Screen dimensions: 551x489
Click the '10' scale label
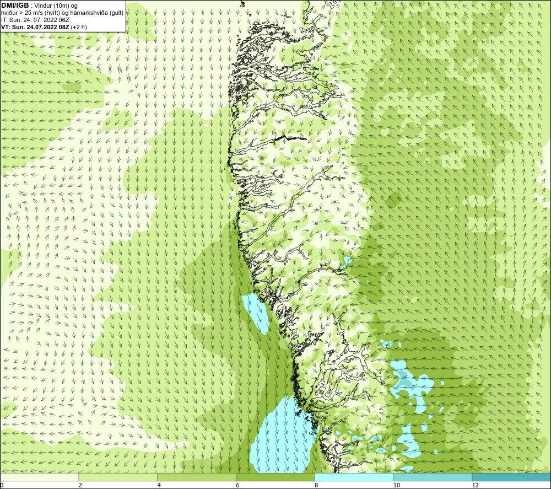click(397, 486)
